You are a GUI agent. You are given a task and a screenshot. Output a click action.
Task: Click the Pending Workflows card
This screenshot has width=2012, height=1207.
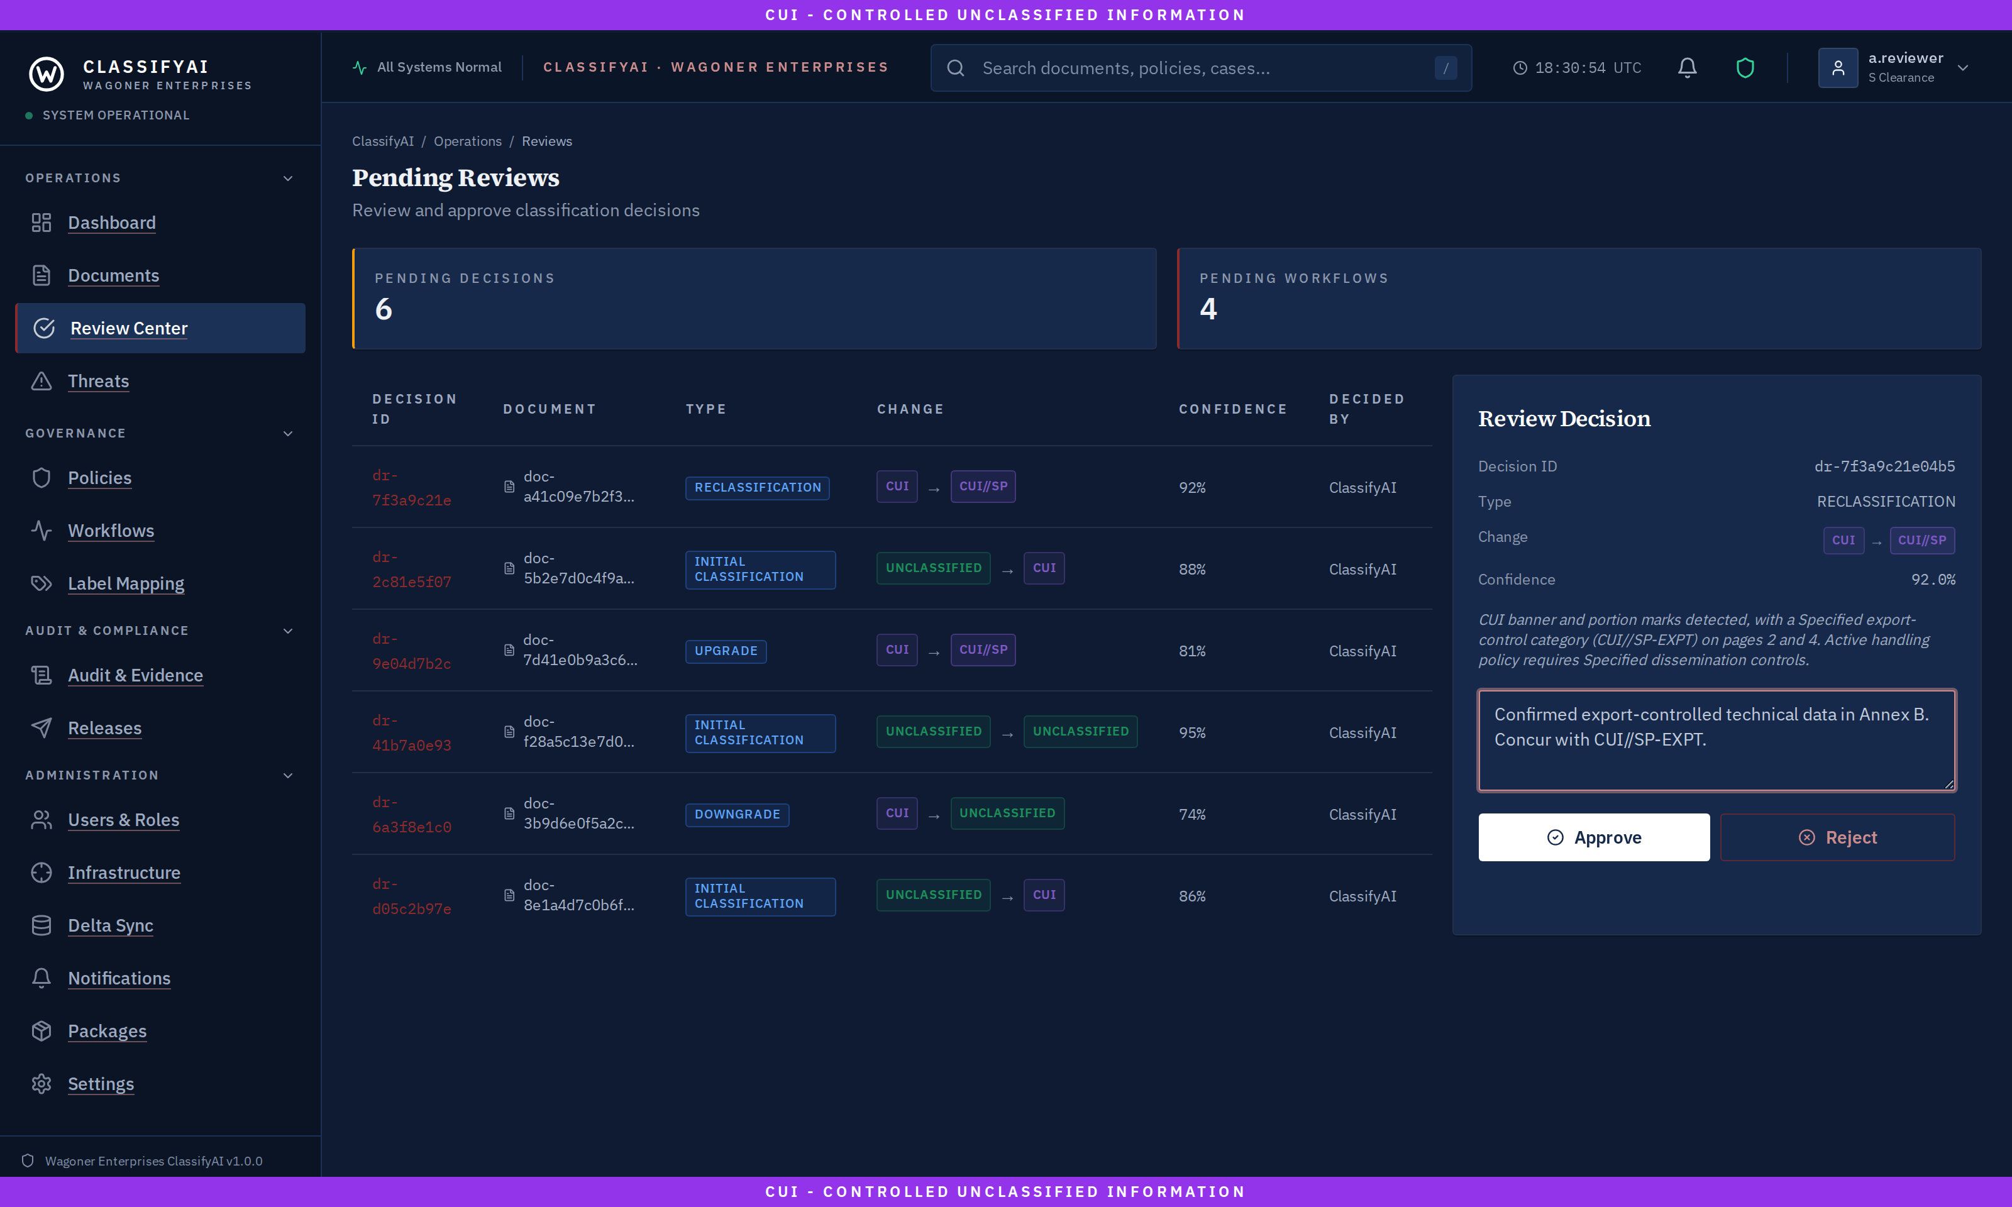pos(1579,299)
